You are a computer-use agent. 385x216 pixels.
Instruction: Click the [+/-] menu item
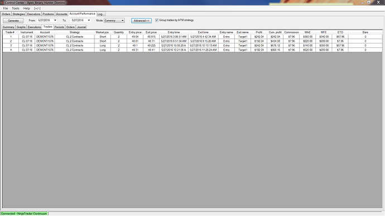pyautogui.click(x=37, y=8)
